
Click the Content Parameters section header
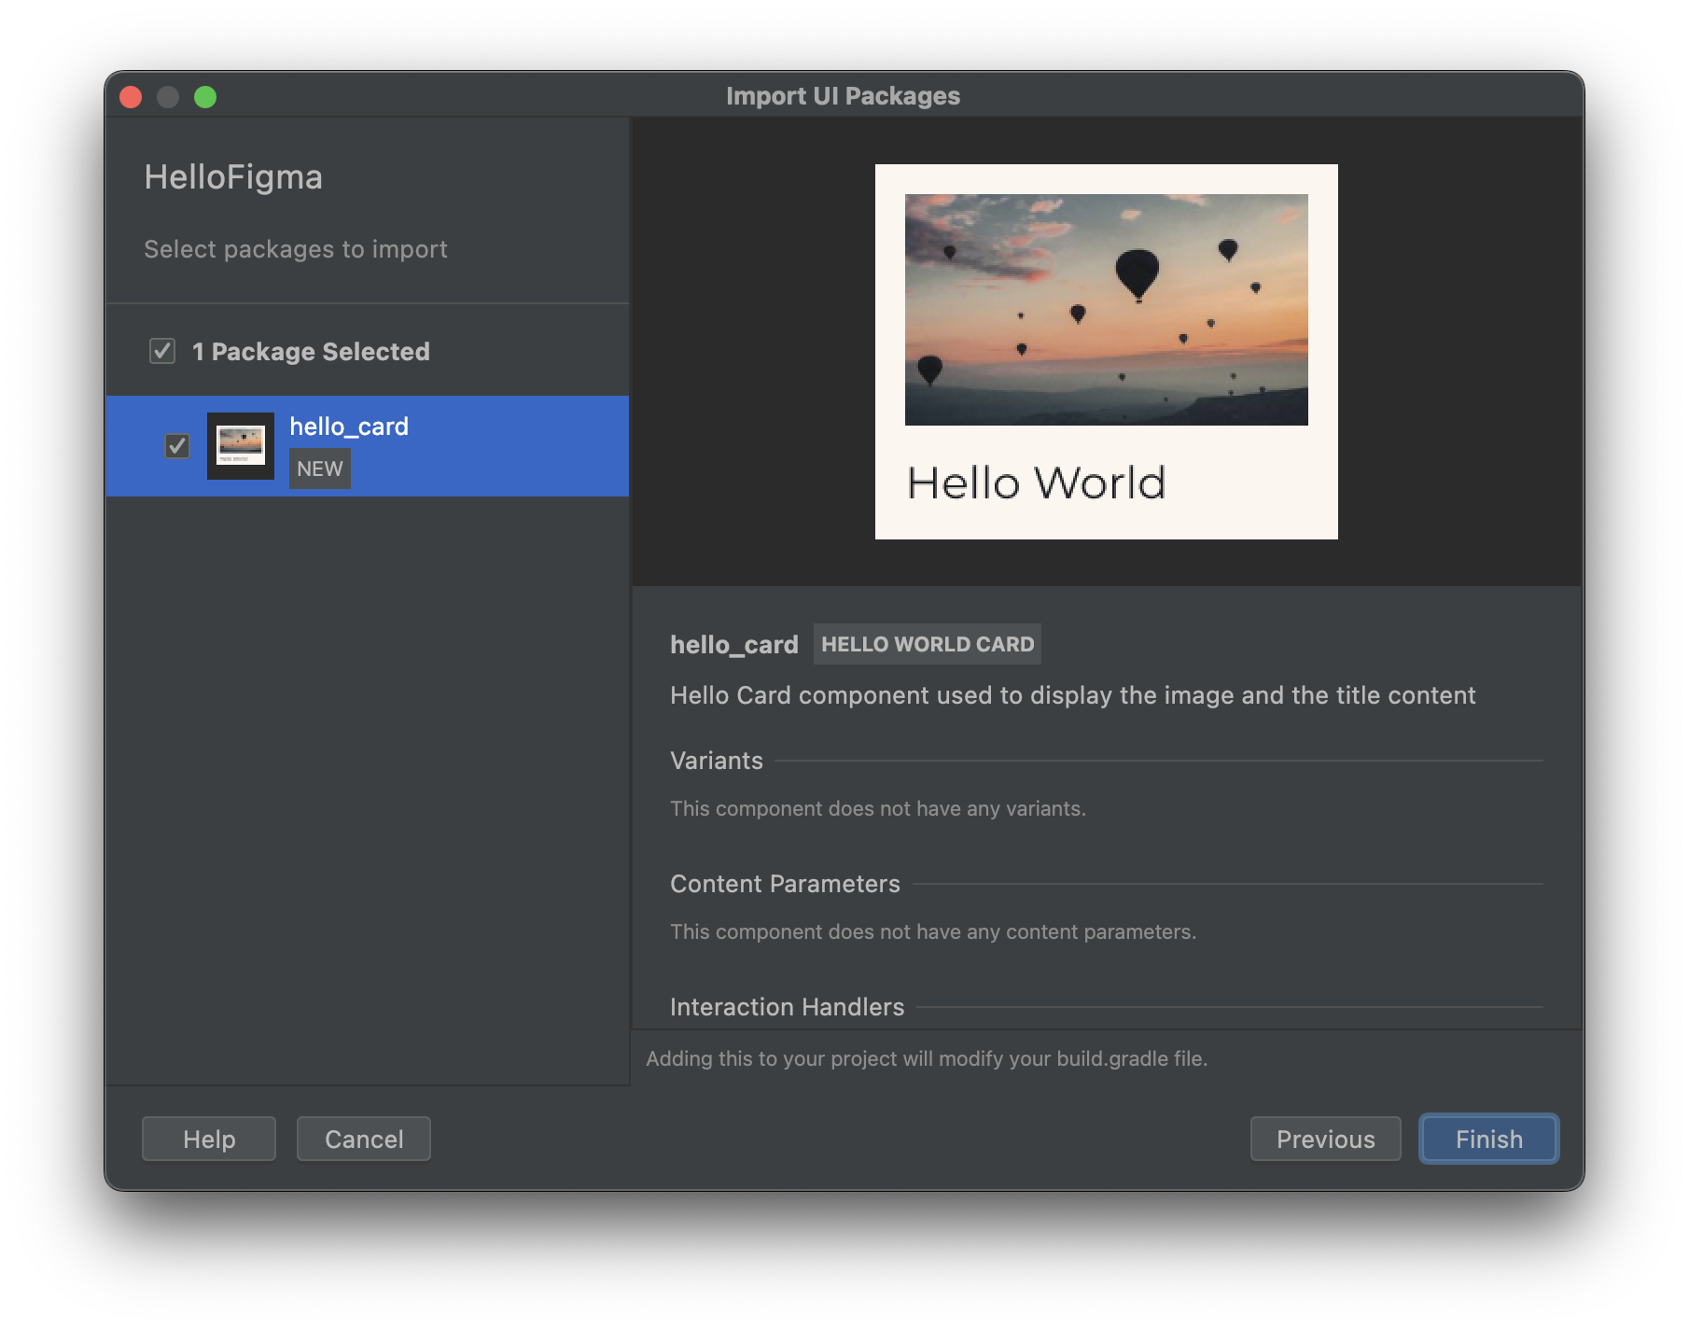pyautogui.click(x=785, y=884)
